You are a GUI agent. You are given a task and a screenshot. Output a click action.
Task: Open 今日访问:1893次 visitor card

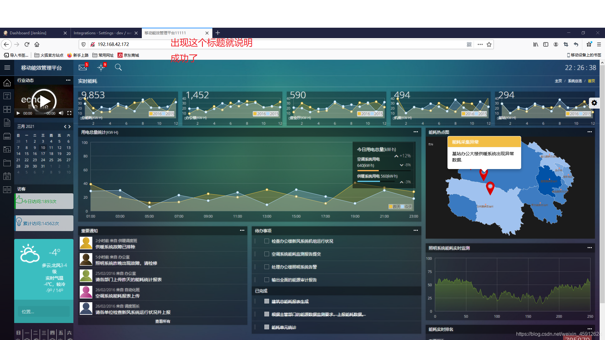(x=44, y=201)
